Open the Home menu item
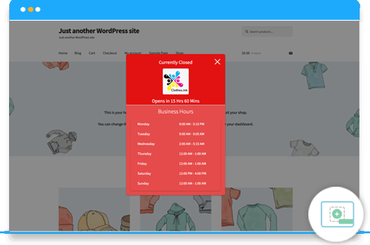This screenshot has width=370, height=245. tap(63, 53)
